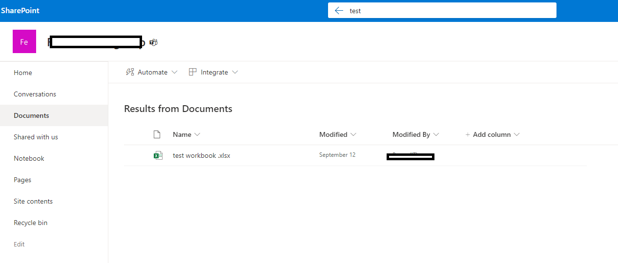Open the Modified column header menu
The image size is (618, 263).
pos(338,134)
